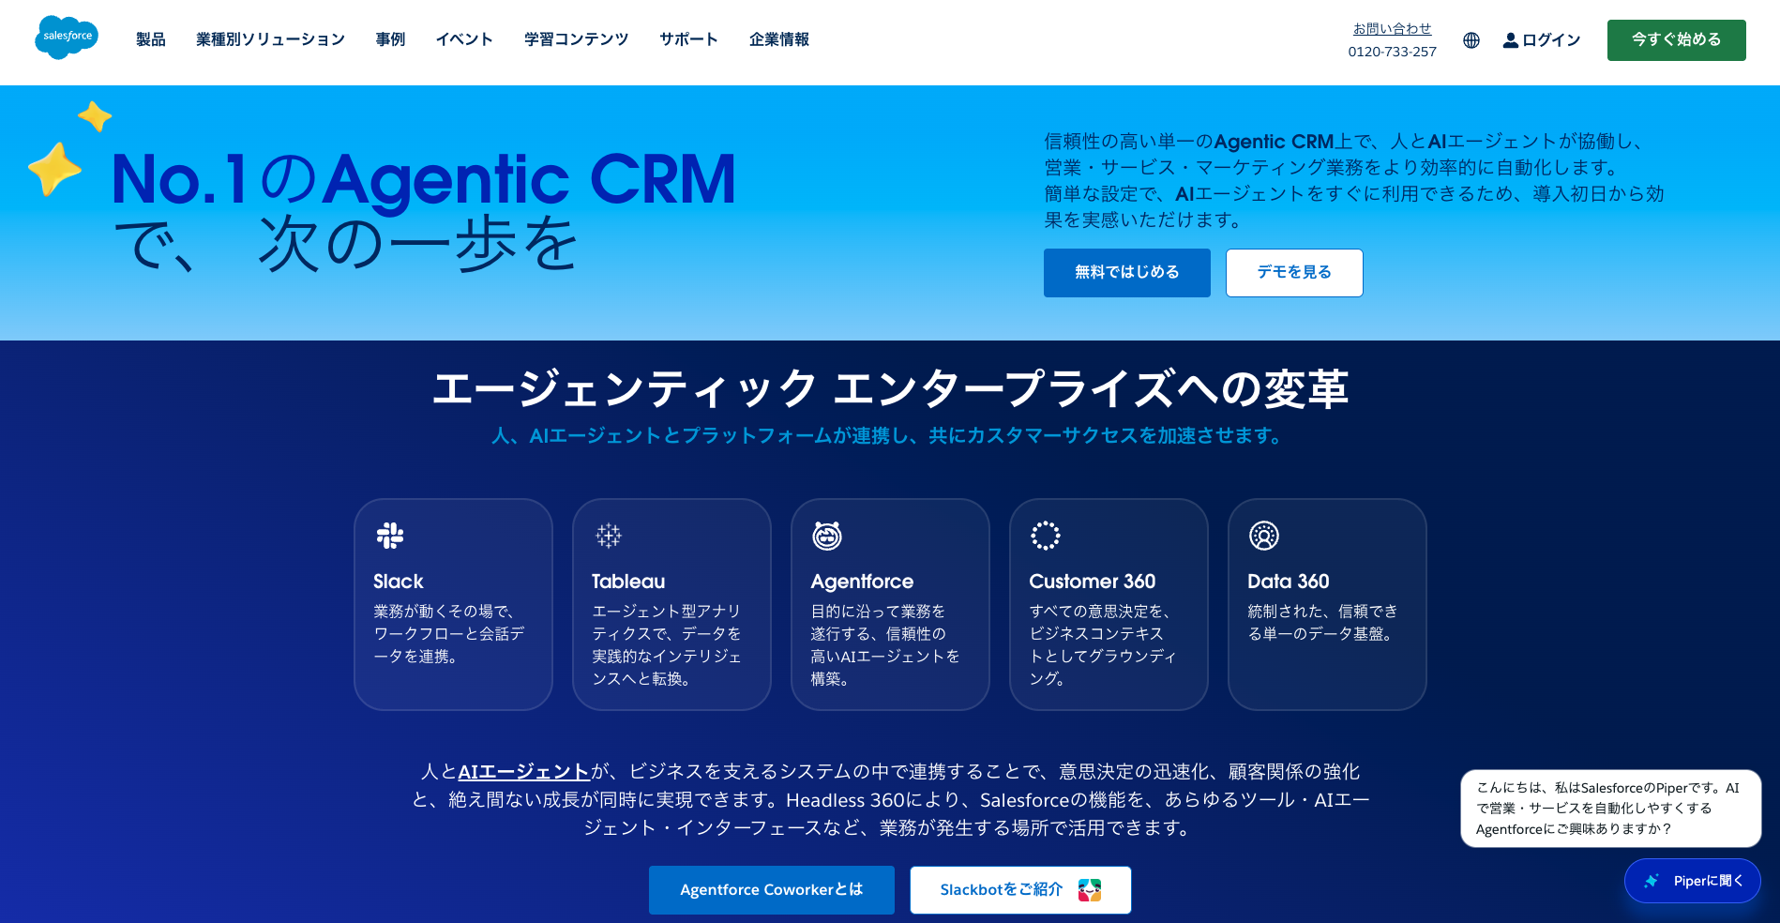Open the 業種別ソリューション menu
The height and width of the screenshot is (923, 1780).
tap(270, 39)
